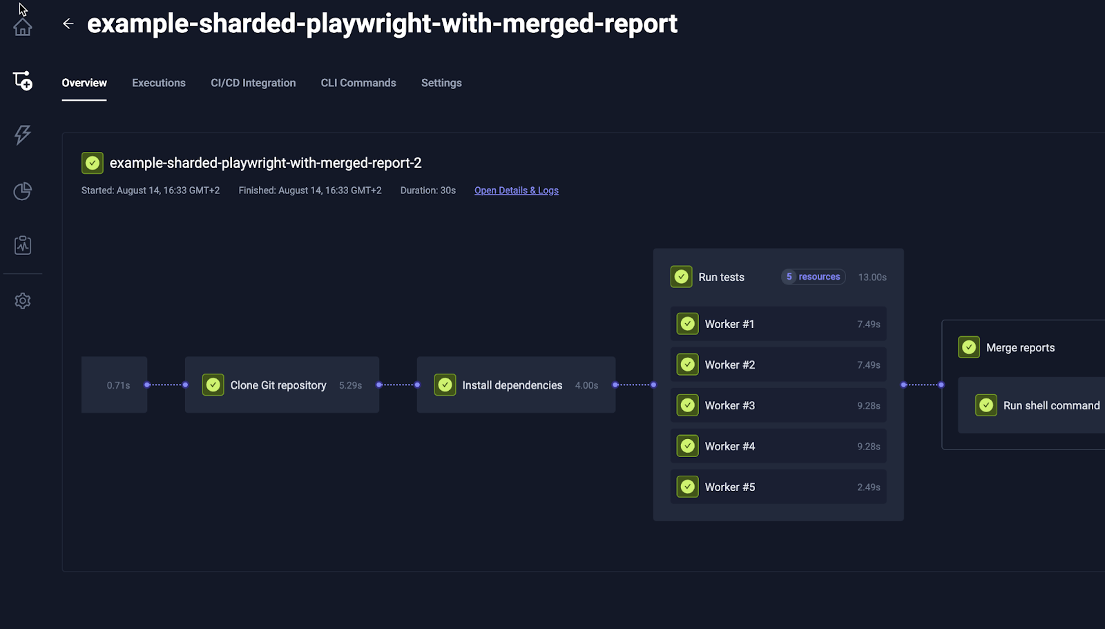
Task: Open the CLI Commands tab
Action: click(358, 83)
